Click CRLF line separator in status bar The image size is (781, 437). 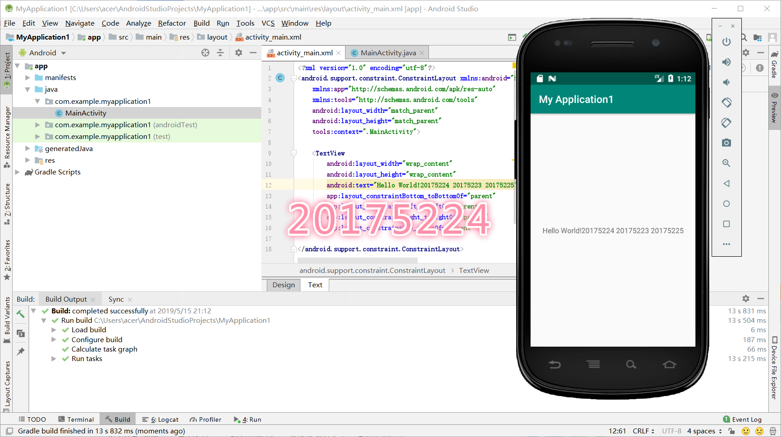point(643,431)
